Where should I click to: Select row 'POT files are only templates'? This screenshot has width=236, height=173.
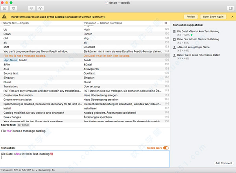point(85,91)
